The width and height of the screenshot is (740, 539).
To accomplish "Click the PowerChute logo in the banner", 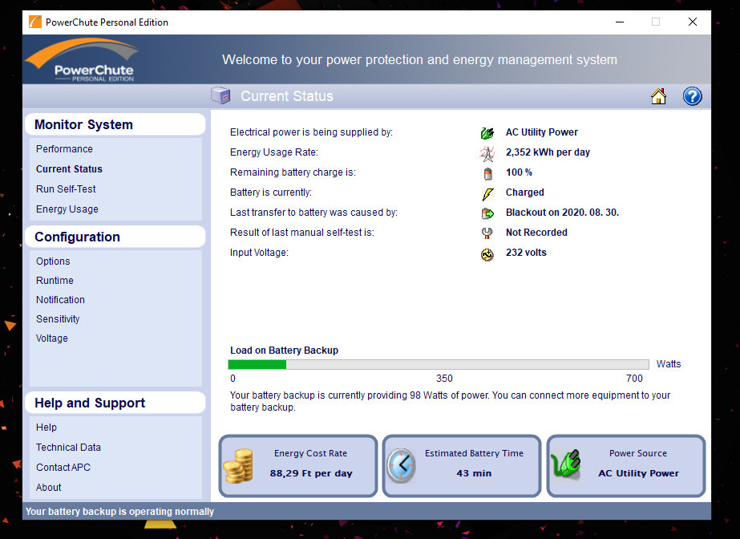I will [83, 60].
